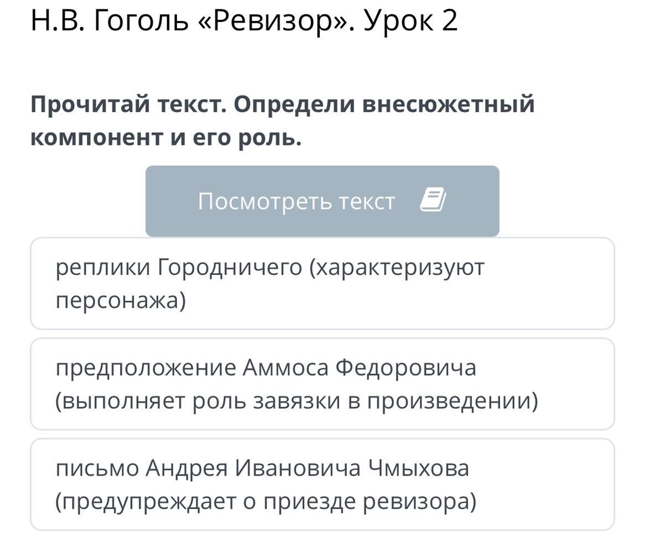
Task: Pick answer "письмо Андрея Ивановича Чмыхова"
Action: point(322,485)
